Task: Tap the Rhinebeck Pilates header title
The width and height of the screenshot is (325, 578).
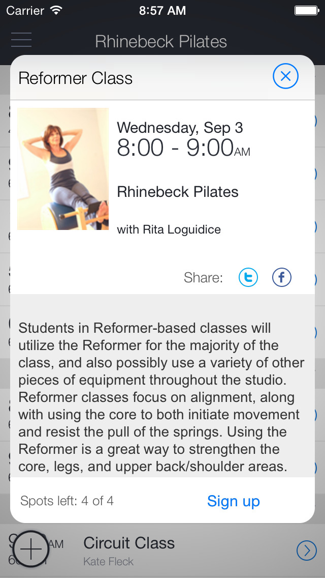Action: point(161,41)
